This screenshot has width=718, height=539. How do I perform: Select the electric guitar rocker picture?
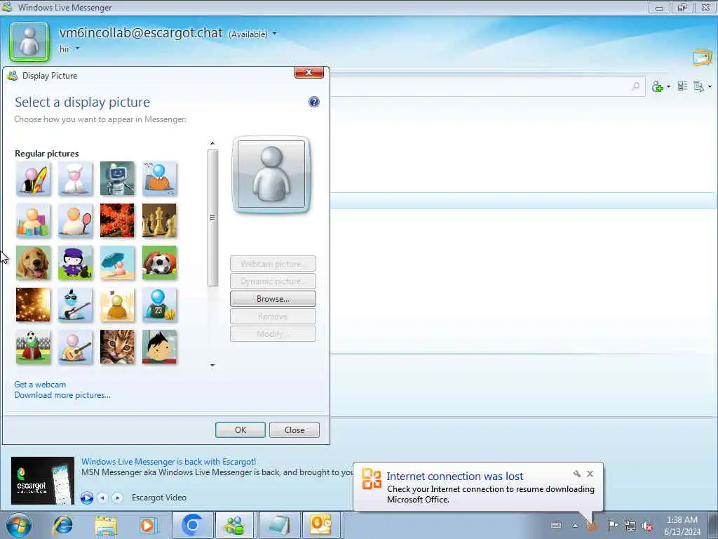point(75,305)
